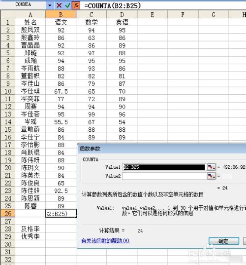Viewport: 246px width, 265px height.
Task: Click the 函数参数 dialog title bar
Action: pos(162,149)
